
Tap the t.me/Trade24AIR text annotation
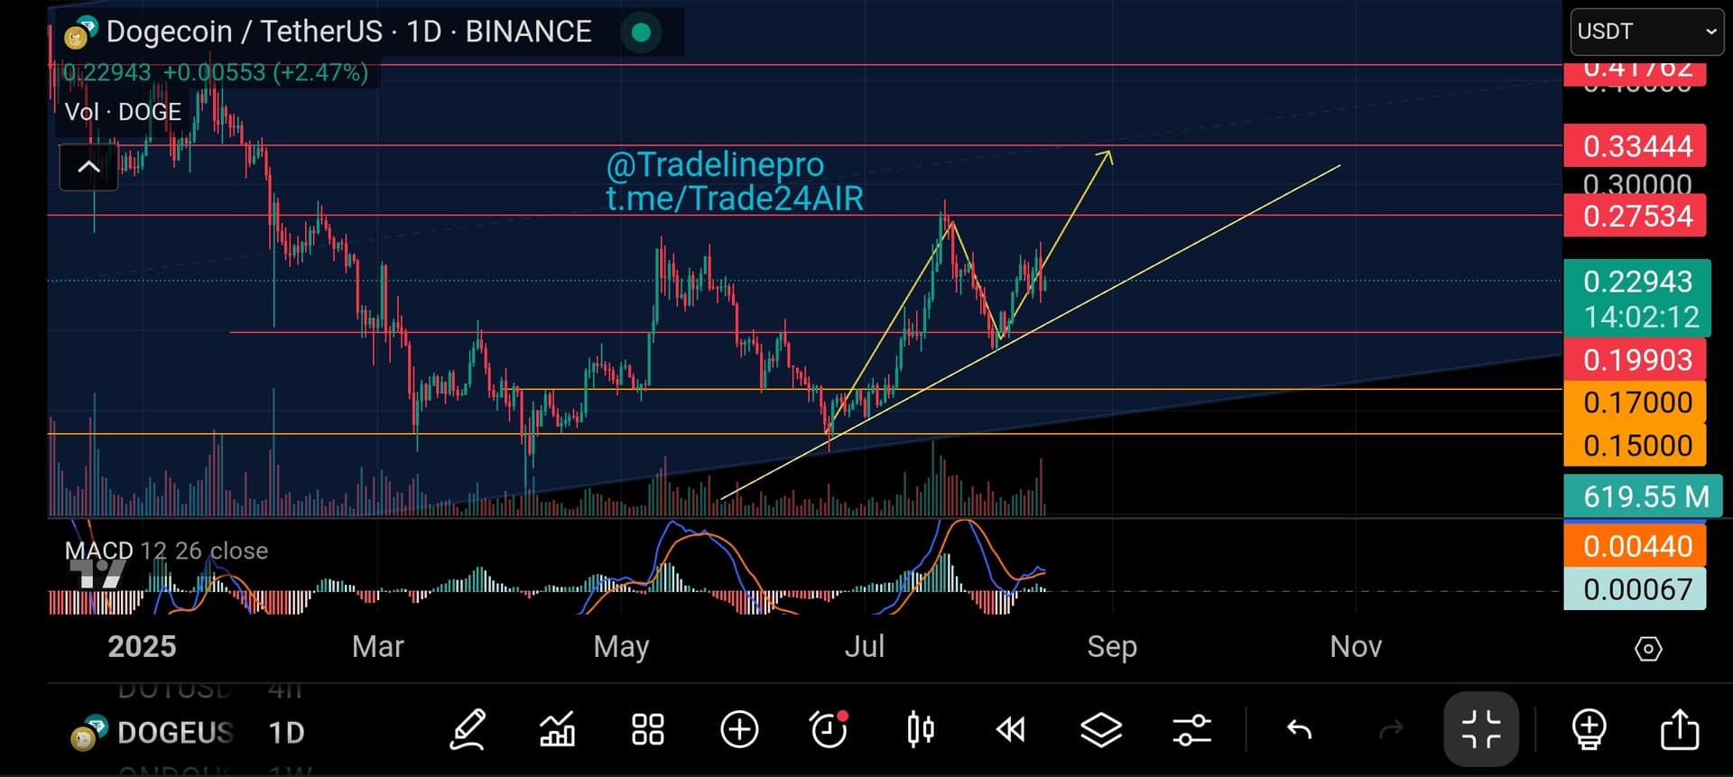(735, 199)
